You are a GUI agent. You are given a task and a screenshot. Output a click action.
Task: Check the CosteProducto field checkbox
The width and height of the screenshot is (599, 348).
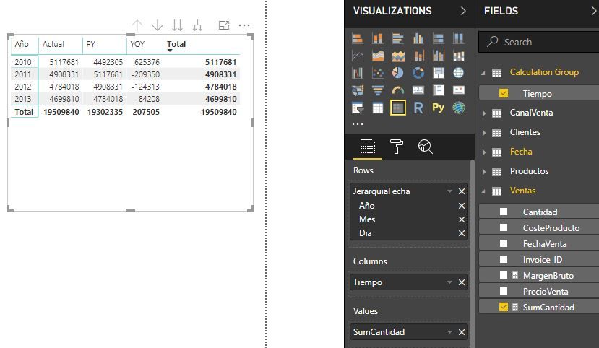pyautogui.click(x=504, y=228)
